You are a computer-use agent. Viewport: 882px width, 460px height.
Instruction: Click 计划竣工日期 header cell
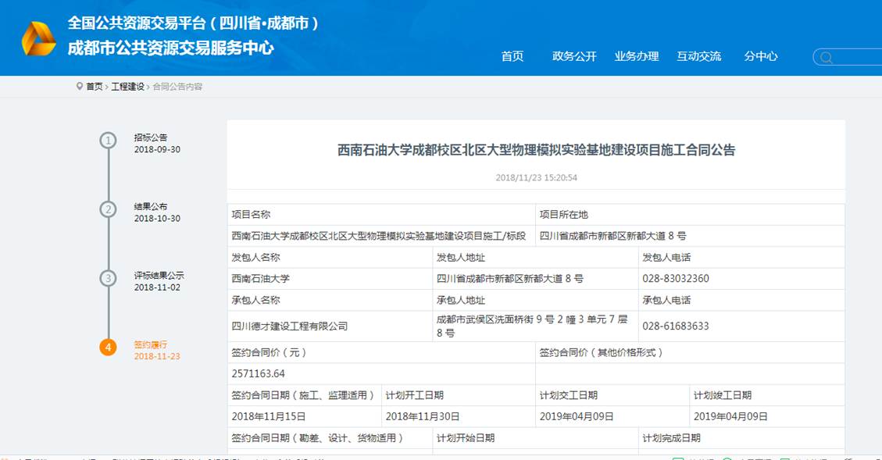(767, 395)
